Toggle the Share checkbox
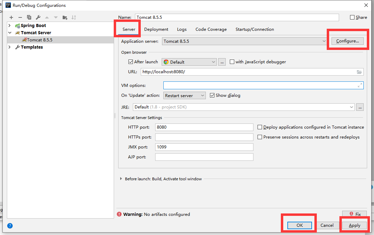This screenshot has height=235, width=374. point(352,17)
